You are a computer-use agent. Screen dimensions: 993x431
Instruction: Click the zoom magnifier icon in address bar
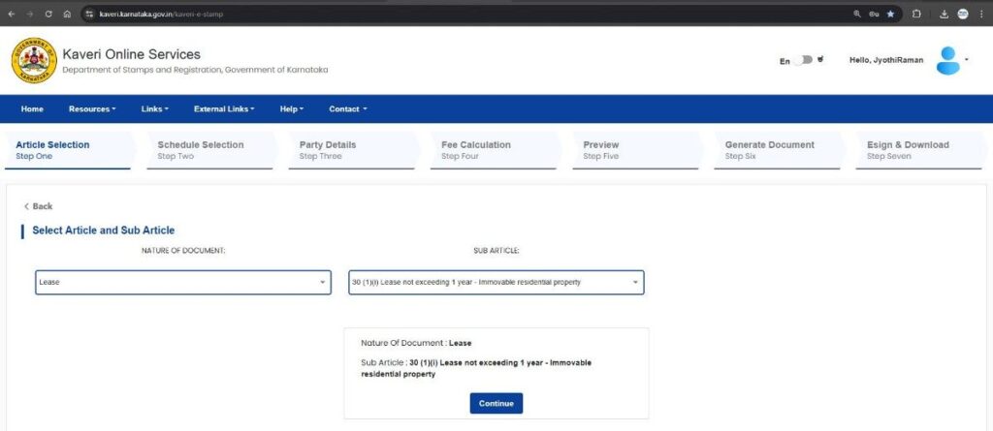(857, 14)
